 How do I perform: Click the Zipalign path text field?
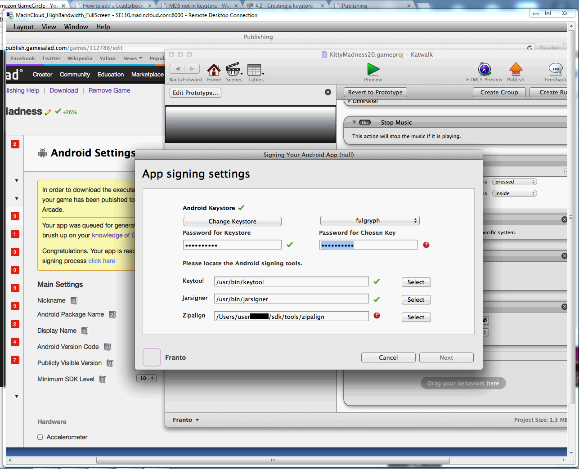click(292, 317)
